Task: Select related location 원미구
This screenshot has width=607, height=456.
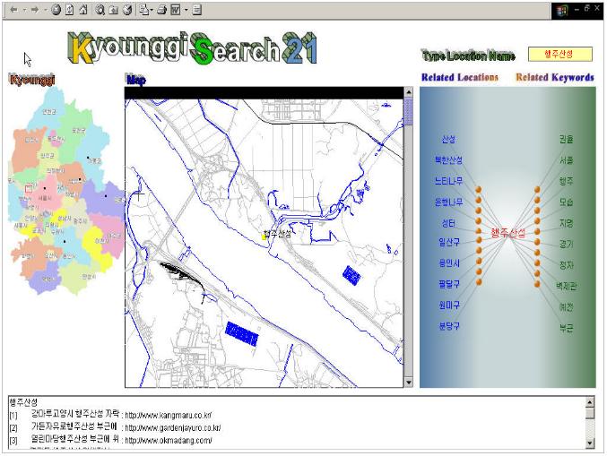Action: [449, 305]
